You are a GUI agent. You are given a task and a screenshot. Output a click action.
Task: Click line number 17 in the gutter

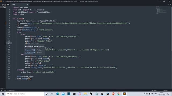tap(9, 43)
